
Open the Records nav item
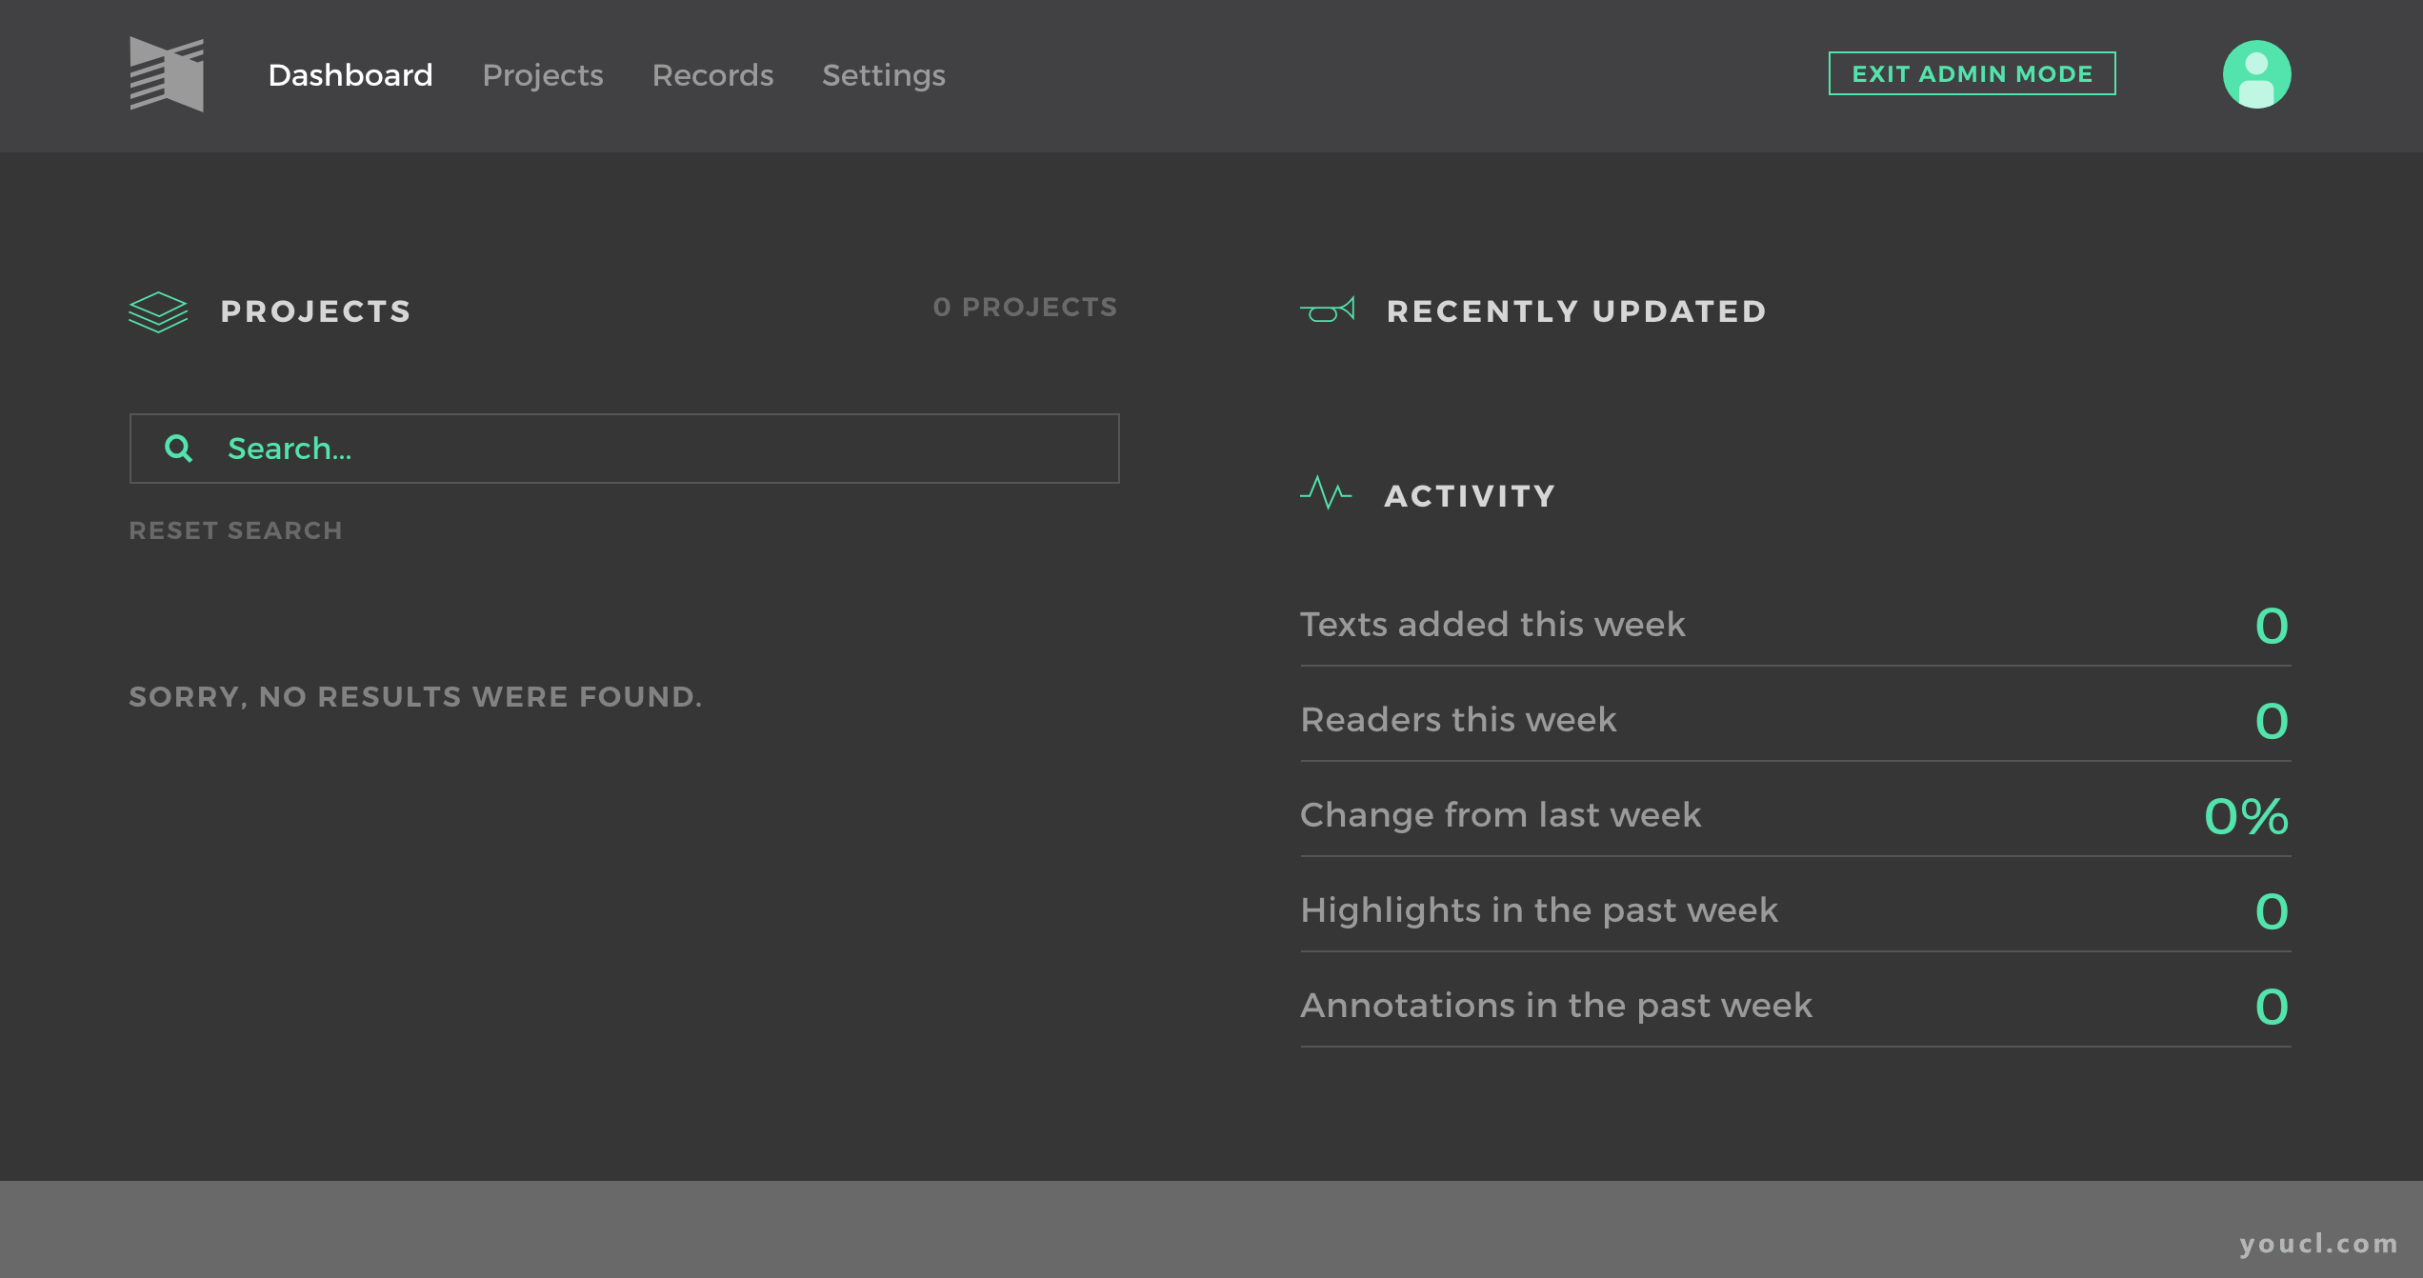coord(712,75)
